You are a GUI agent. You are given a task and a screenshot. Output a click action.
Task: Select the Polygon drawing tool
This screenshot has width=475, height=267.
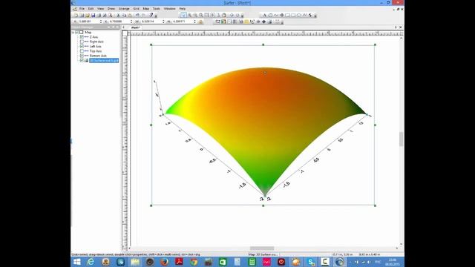pos(270,15)
